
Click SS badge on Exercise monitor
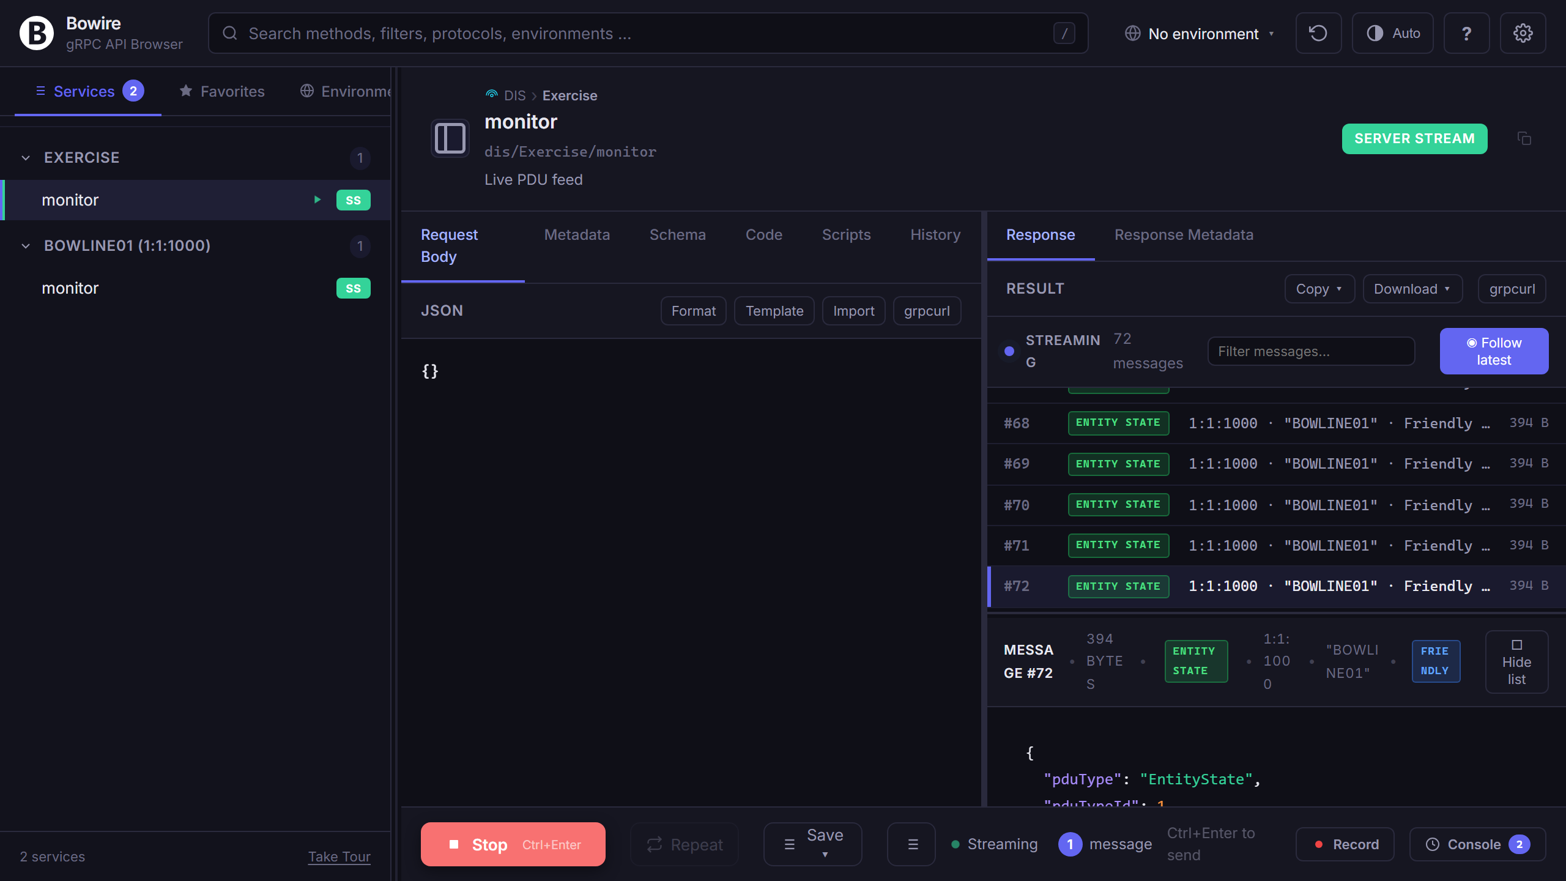pyautogui.click(x=353, y=200)
